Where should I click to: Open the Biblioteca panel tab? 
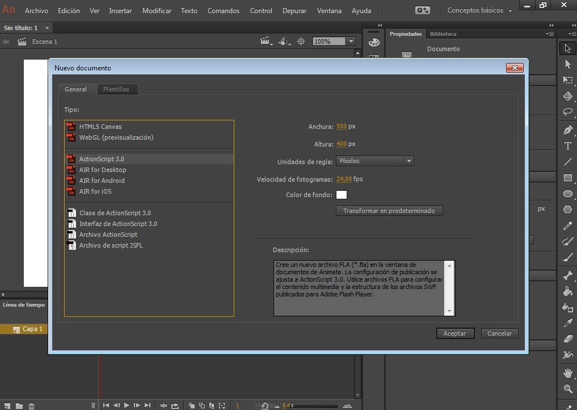click(443, 34)
